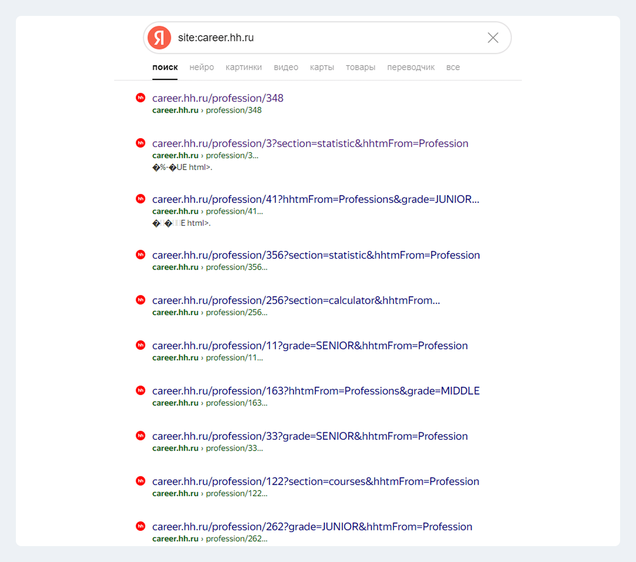Switch to the нейро tab
Image resolution: width=636 pixels, height=562 pixels.
[202, 67]
